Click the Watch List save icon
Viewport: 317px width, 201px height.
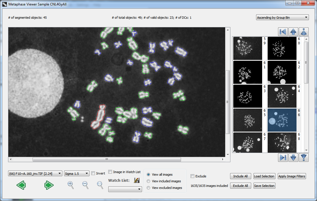(137, 181)
